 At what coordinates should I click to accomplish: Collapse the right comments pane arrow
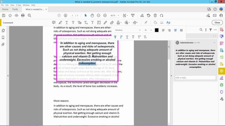point(171,76)
